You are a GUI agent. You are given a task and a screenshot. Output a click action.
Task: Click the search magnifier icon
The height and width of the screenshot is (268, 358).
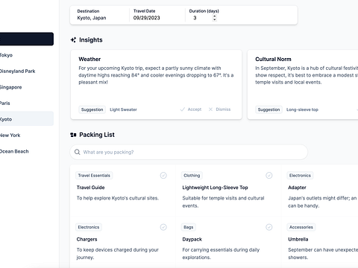tap(78, 152)
